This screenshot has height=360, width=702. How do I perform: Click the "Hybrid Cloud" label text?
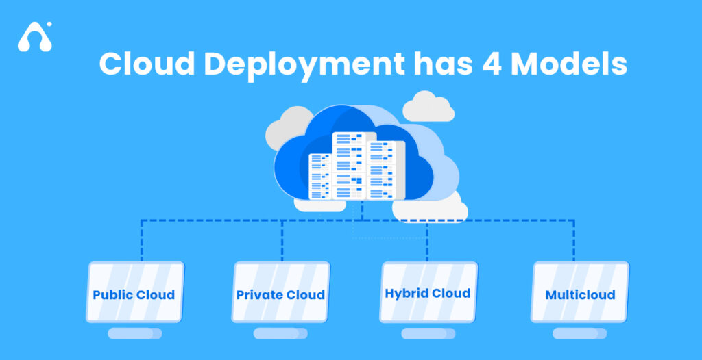(428, 294)
